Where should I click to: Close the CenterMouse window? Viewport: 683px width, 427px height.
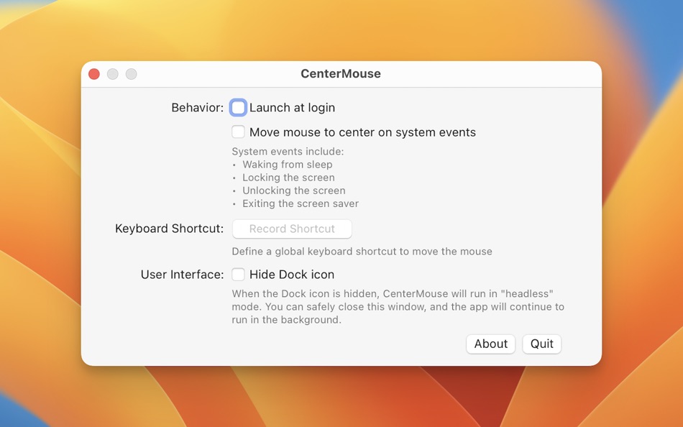[93, 73]
